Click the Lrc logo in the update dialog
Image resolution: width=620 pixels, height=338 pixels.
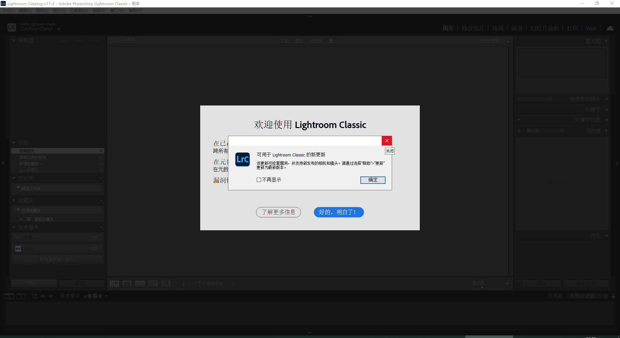pos(243,159)
